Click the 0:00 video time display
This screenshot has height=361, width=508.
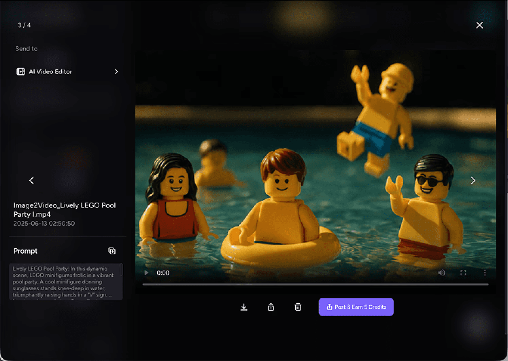tap(163, 273)
